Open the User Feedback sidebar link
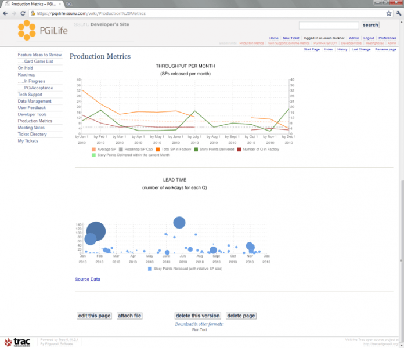The height and width of the screenshot is (348, 404). pos(32,108)
